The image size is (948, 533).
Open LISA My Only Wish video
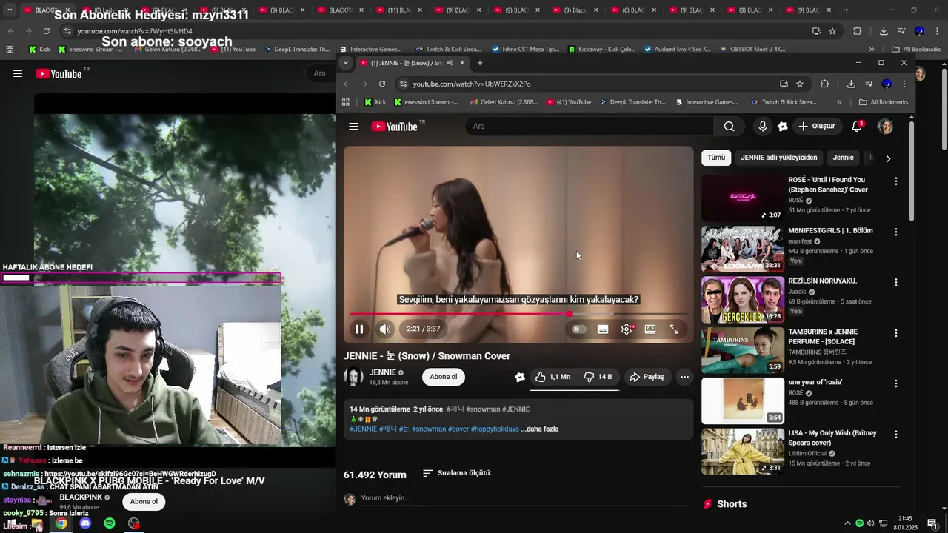tap(743, 452)
